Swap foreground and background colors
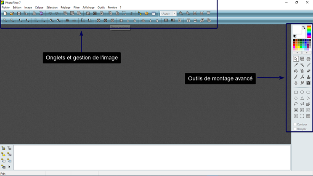Screen dimensions: 313x176 click(304, 28)
